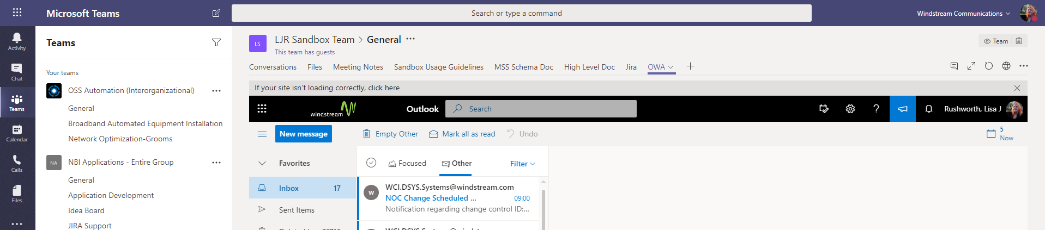Open Chat in the left rail
Screen dimensions: 1045x230
pos(17,72)
